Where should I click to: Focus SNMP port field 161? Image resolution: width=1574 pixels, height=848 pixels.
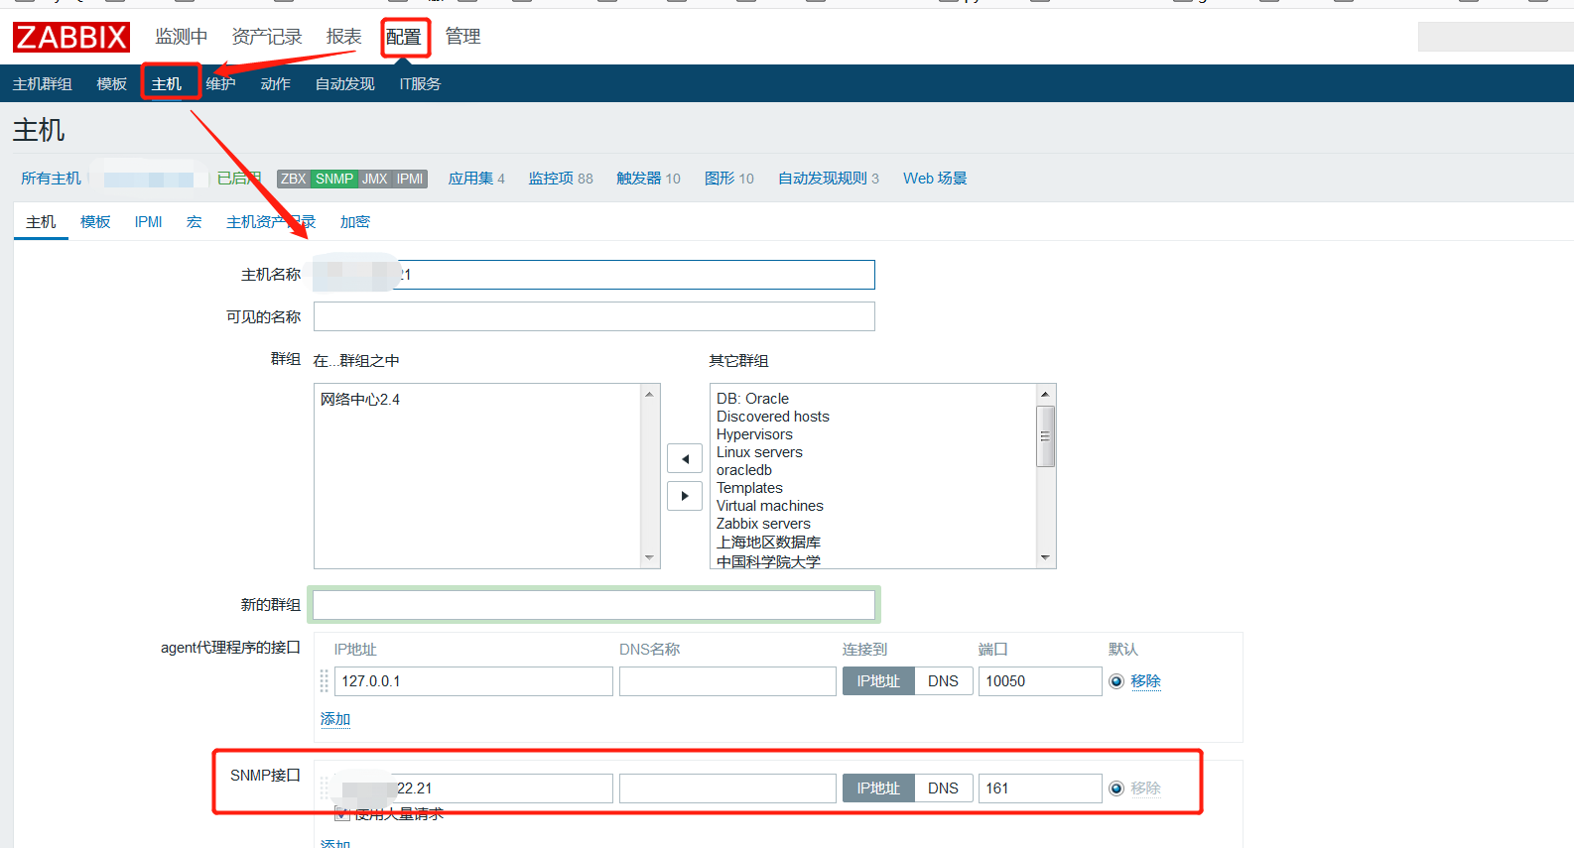pyautogui.click(x=1040, y=788)
